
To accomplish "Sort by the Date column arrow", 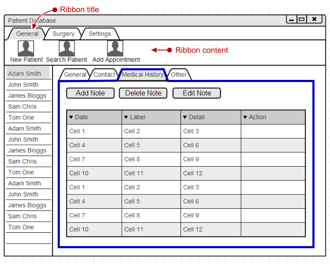I will point(71,117).
